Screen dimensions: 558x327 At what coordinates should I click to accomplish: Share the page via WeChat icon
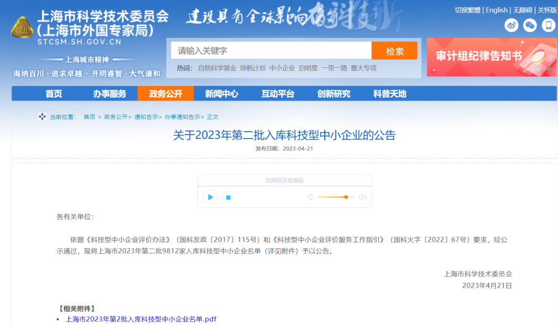click(529, 25)
